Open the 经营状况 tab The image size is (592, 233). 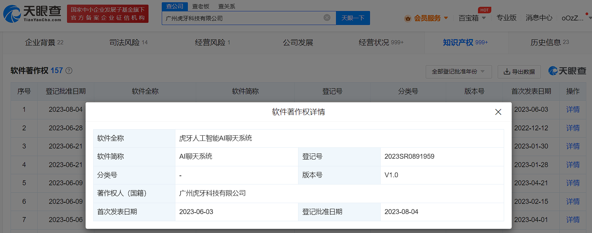click(x=381, y=42)
